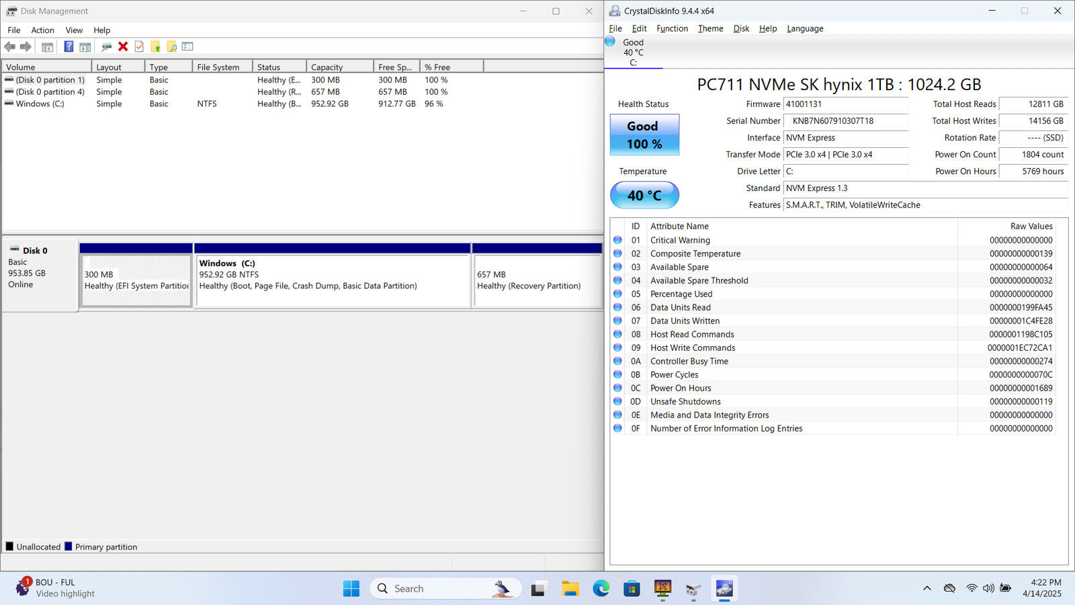Click Serial Number field KNB7N607910307T18
The height and width of the screenshot is (605, 1075).
tap(846, 121)
